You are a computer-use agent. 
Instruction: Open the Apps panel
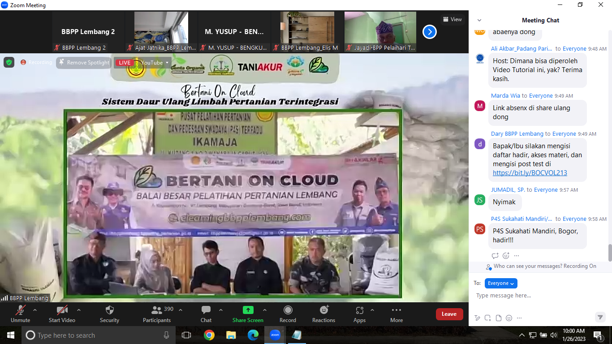[x=359, y=314]
